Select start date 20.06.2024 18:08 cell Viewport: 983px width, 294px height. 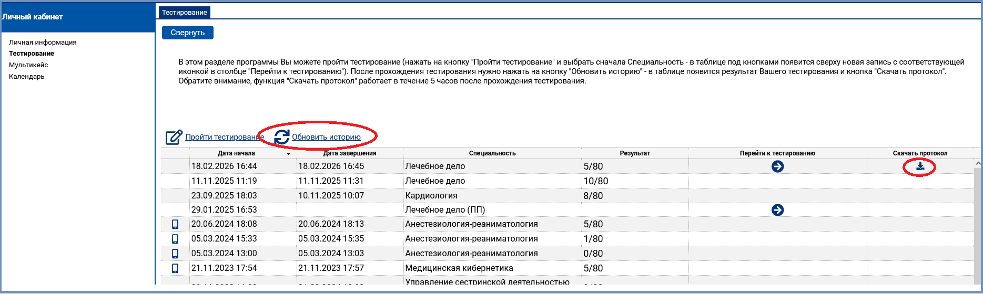pos(243,224)
